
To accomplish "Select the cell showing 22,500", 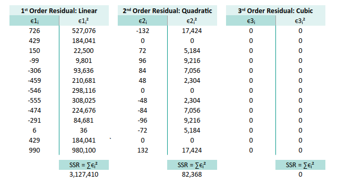I will point(84,51).
